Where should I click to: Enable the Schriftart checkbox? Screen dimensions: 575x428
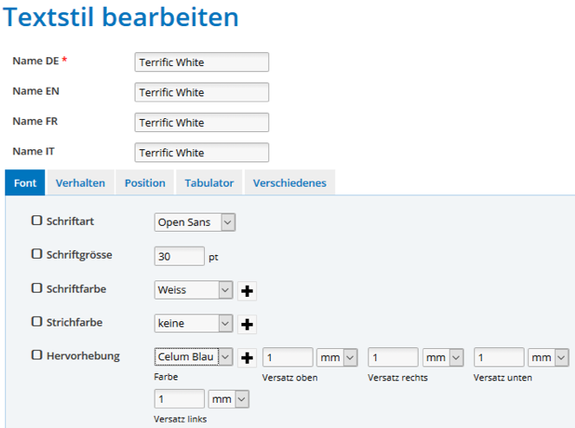(x=36, y=221)
